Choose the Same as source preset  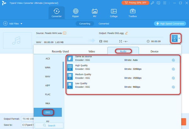[x=123, y=59]
